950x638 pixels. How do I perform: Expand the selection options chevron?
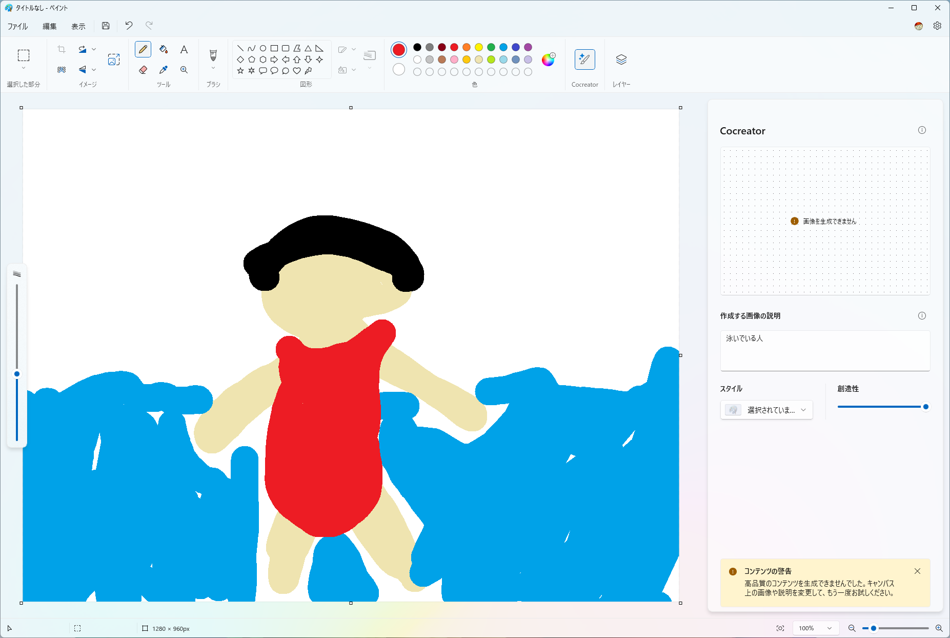(x=24, y=68)
